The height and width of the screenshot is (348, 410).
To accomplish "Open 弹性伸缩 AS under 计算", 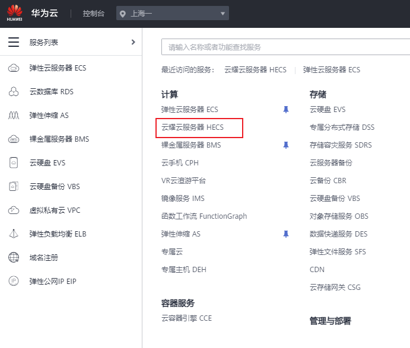I will pos(181,234).
